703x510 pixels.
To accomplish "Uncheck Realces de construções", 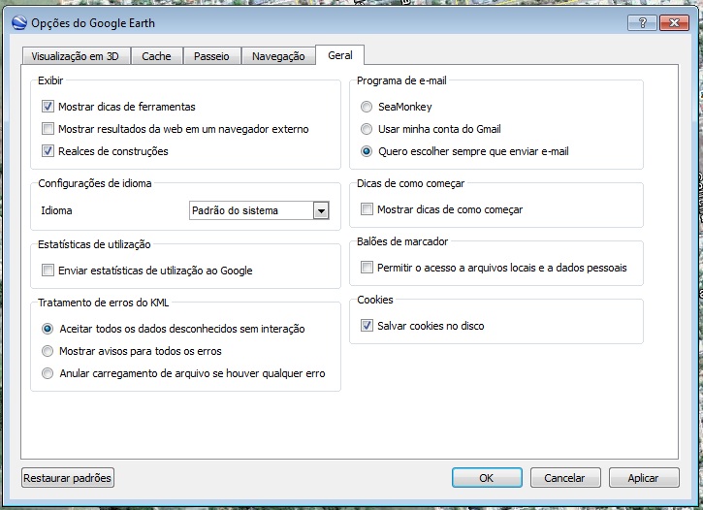I will pyautogui.click(x=48, y=151).
